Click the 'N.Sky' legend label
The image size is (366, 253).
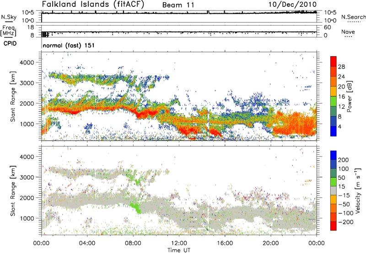coord(9,17)
